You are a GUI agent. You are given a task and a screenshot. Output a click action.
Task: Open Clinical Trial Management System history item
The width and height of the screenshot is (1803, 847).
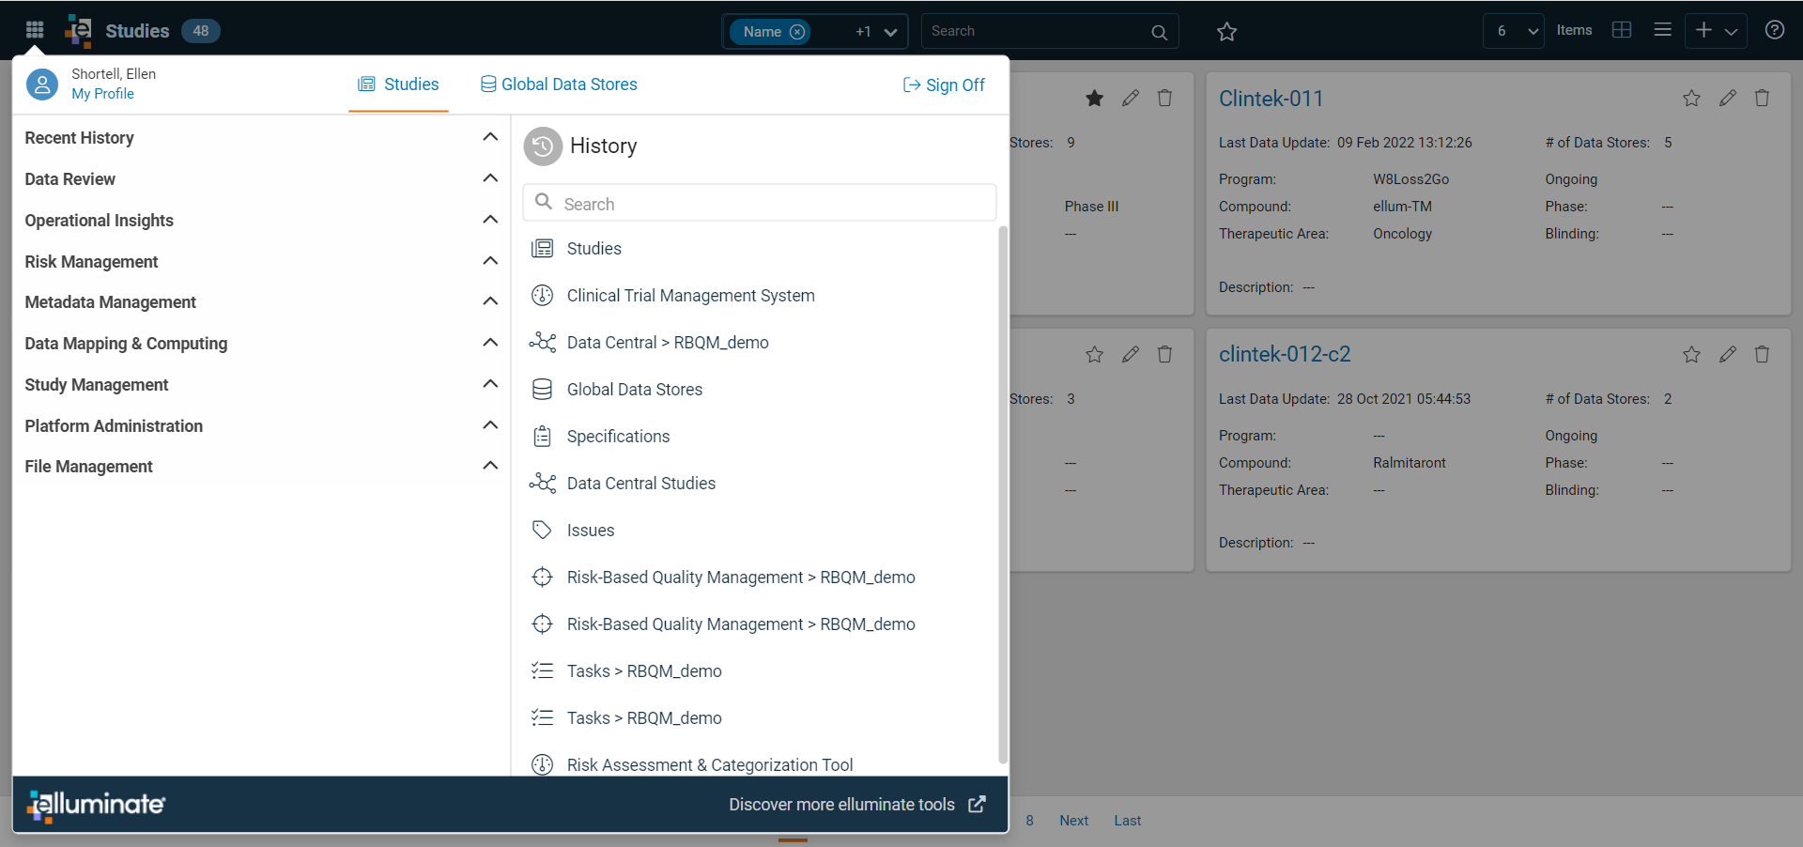[690, 296]
